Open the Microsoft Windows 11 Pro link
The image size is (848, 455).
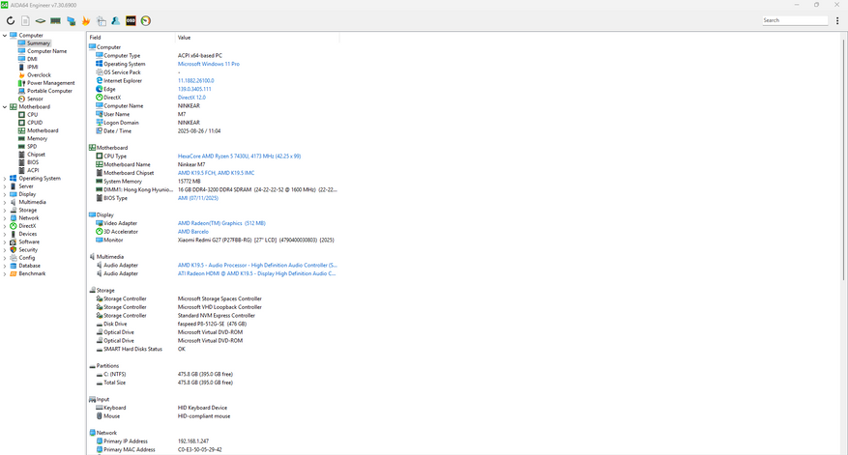tap(209, 64)
